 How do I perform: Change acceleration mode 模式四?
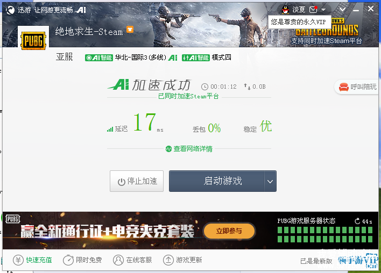point(221,58)
